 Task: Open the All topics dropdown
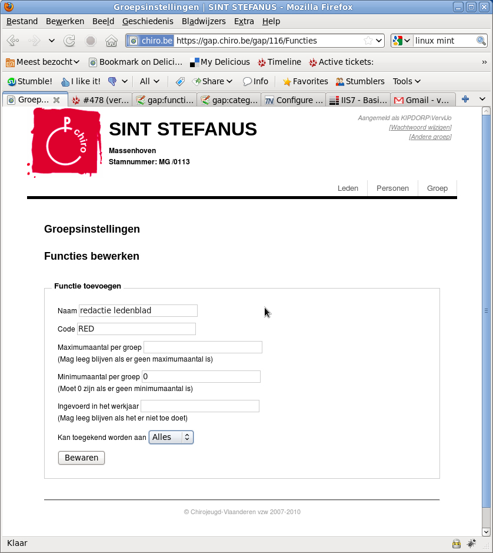pos(150,81)
